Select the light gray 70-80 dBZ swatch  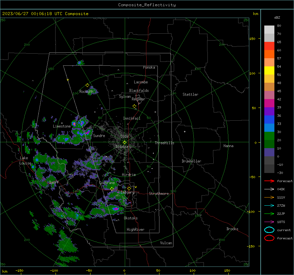(x=269, y=30)
